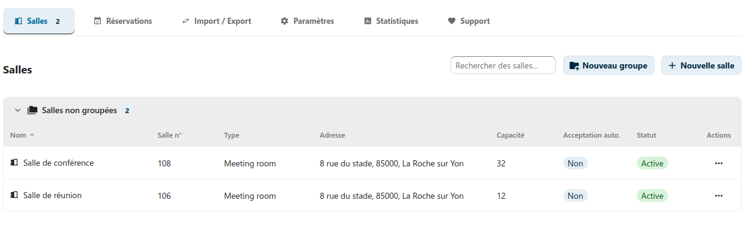Click the calendar icon in Réservations tab
This screenshot has height=241, width=744.
(x=97, y=21)
